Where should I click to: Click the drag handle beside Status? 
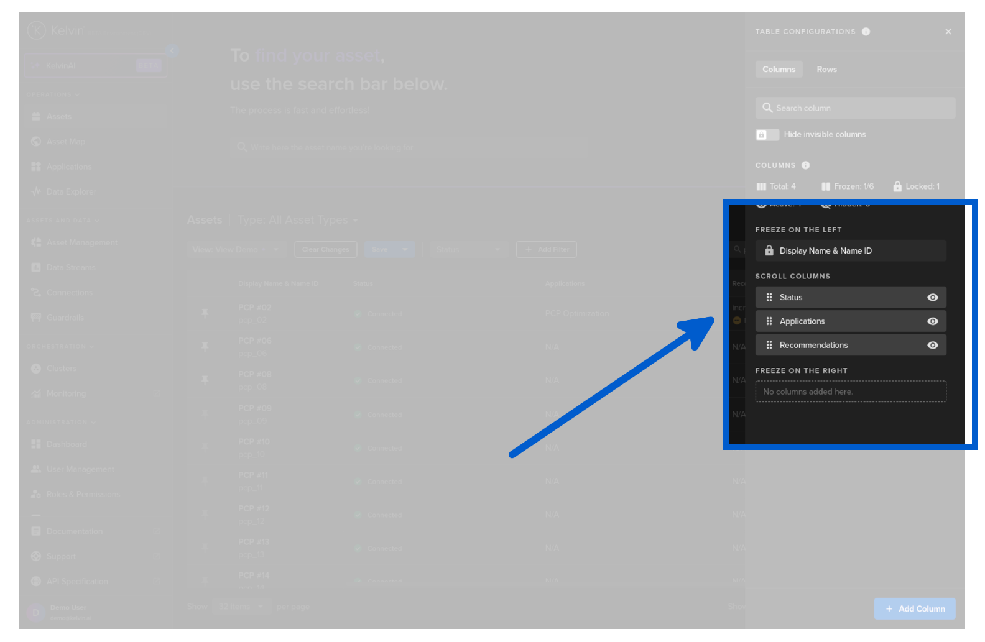pyautogui.click(x=769, y=298)
